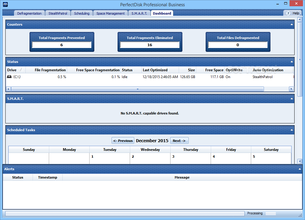Viewport: 305px width, 220px height.
Task: Click the 117.1 GB free space value
Action: pos(217,77)
